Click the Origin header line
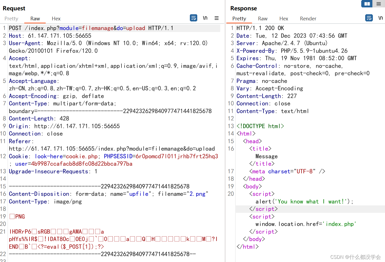 [64, 126]
